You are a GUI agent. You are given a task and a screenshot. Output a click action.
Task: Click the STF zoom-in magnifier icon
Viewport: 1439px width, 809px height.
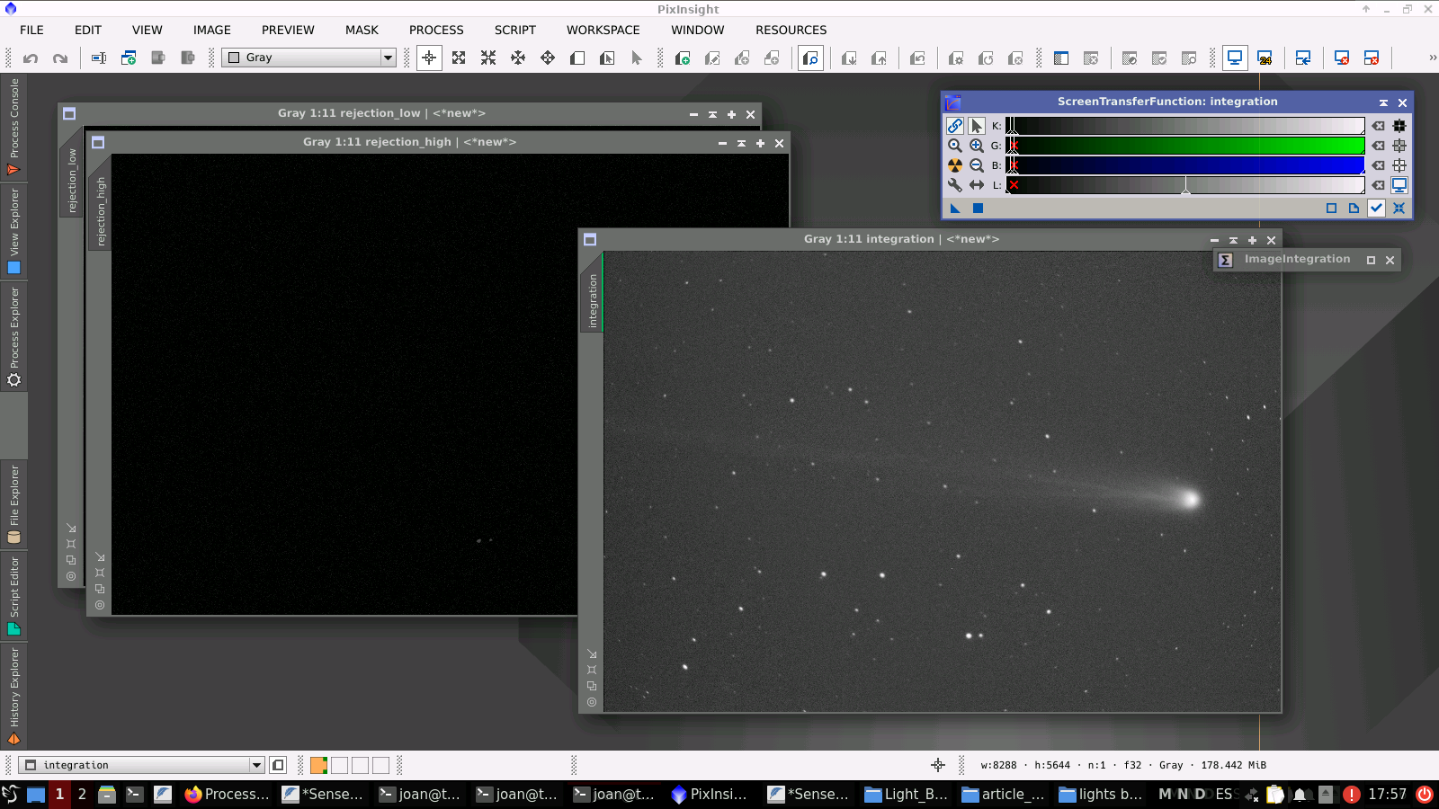(976, 146)
